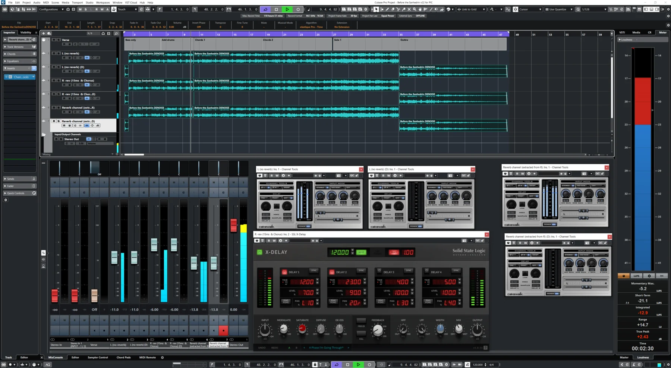This screenshot has width=671, height=368.
Task: Adjust the SATURATE red knob
Action: tap(302, 329)
